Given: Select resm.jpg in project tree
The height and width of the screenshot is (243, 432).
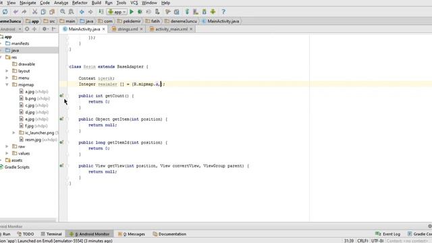Looking at the screenshot, I should (38, 140).
